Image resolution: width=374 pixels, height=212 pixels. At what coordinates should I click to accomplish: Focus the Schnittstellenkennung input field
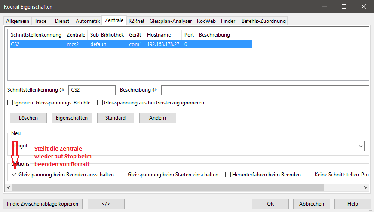pyautogui.click(x=92, y=90)
